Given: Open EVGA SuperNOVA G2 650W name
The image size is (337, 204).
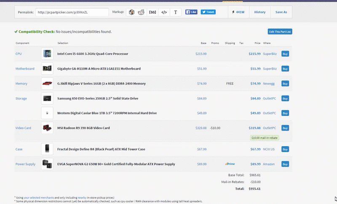Looking at the screenshot, I should pos(116,164).
